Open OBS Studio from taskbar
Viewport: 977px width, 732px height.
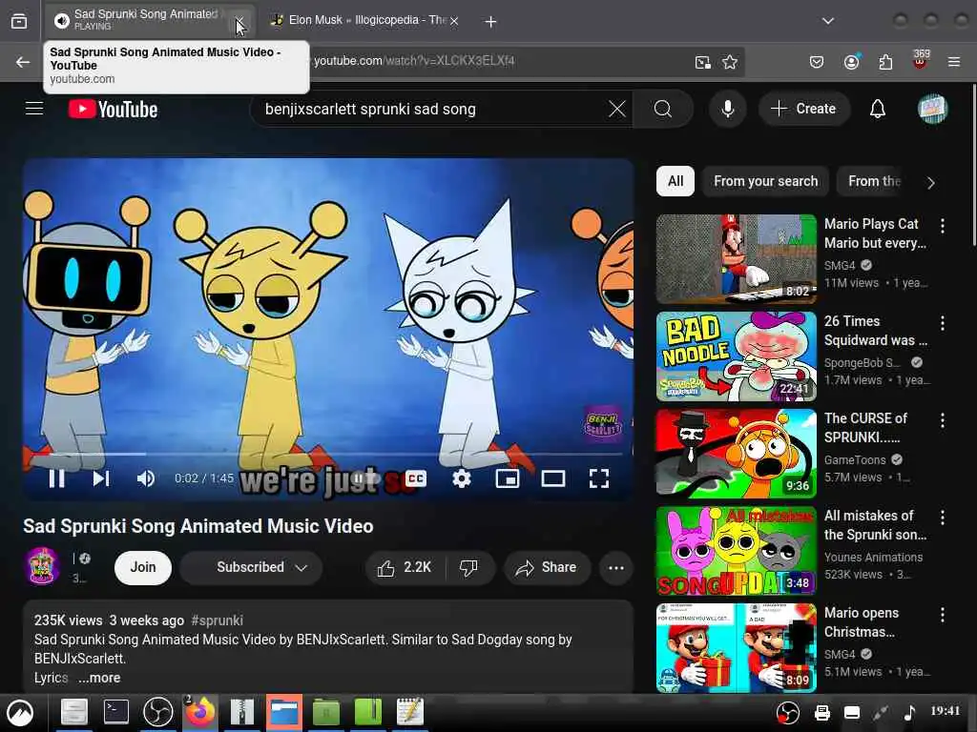tap(158, 711)
